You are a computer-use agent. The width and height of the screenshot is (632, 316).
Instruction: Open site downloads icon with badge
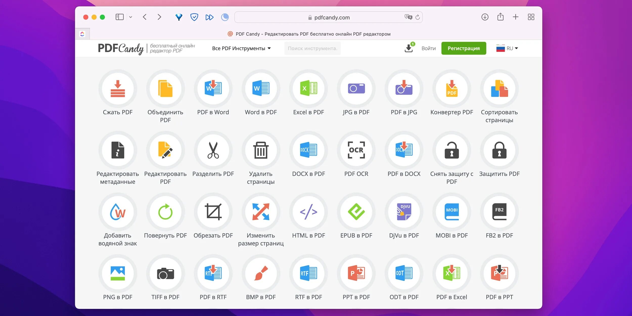click(409, 48)
